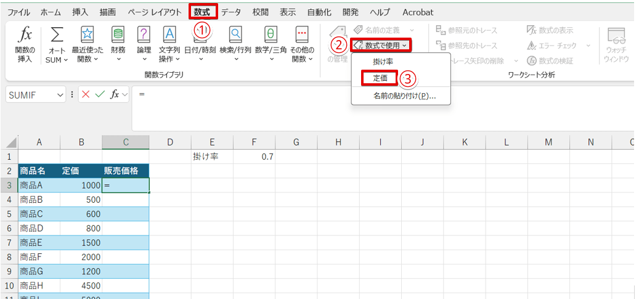Click エラー チェック

coord(552,45)
